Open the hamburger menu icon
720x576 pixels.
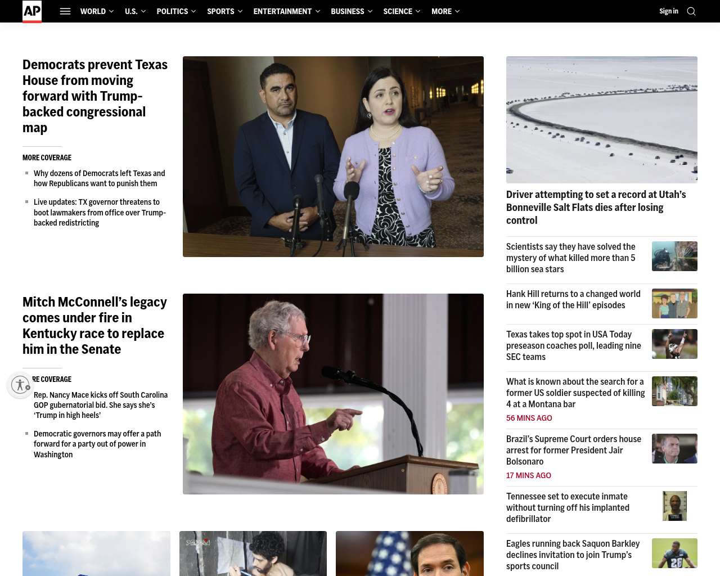(65, 11)
